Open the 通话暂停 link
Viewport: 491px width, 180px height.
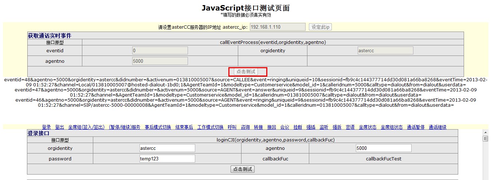coord(416,127)
